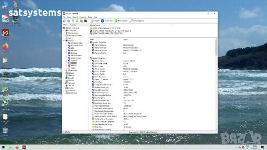This screenshot has height=150, width=267.
Task: Select GPU under Display tree
Action: (x=71, y=48)
